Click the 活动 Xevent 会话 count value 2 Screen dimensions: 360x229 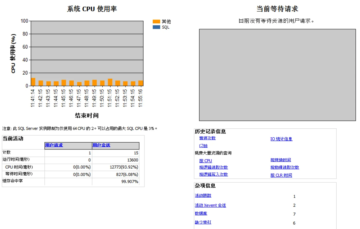point(294,205)
